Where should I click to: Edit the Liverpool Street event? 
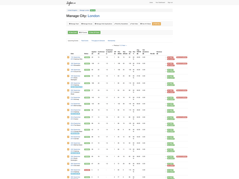[68, 90]
